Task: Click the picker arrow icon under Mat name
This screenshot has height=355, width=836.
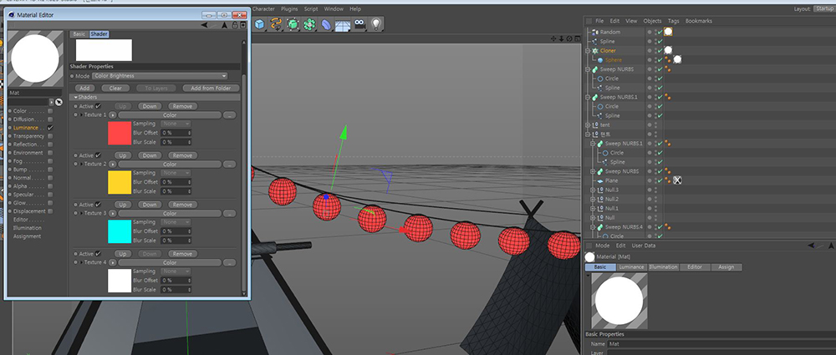Action: 59,102
